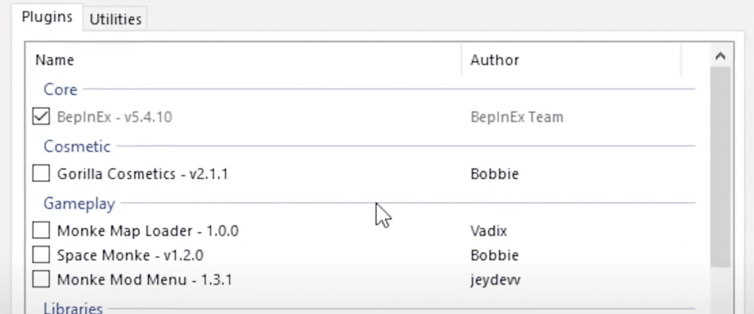Select the Plugins tab
Viewport: 754px width, 314px height.
[47, 17]
